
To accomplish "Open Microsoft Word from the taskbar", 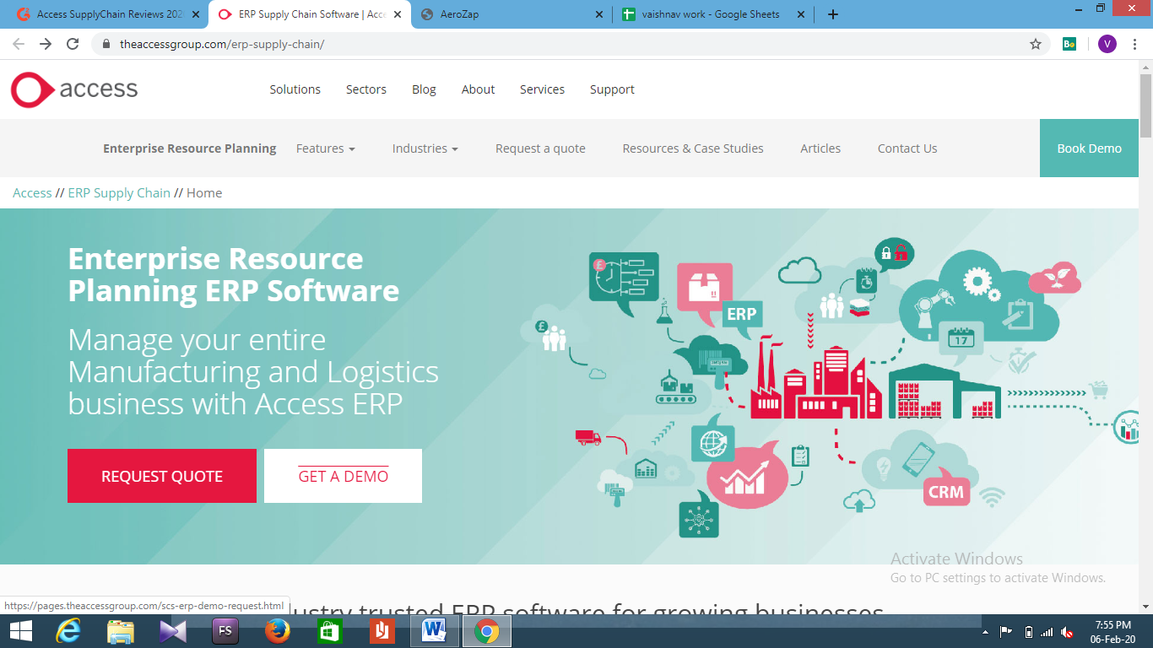I will [434, 631].
